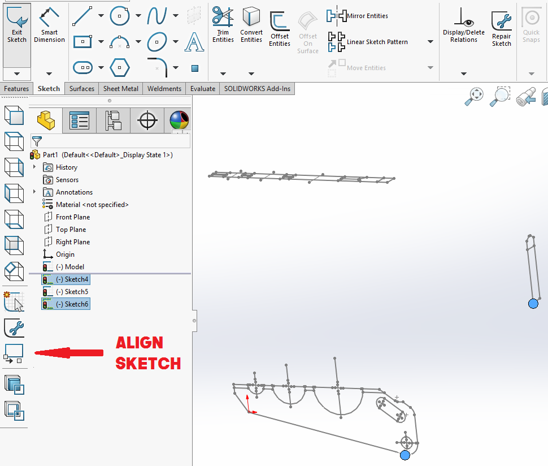Click the Trim Entities tool
Image resolution: width=548 pixels, height=466 pixels.
223,24
